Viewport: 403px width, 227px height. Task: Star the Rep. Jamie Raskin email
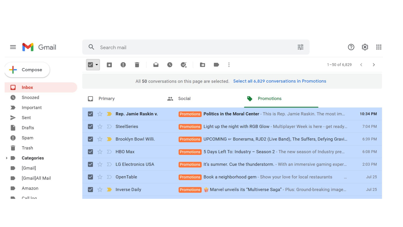(x=100, y=114)
